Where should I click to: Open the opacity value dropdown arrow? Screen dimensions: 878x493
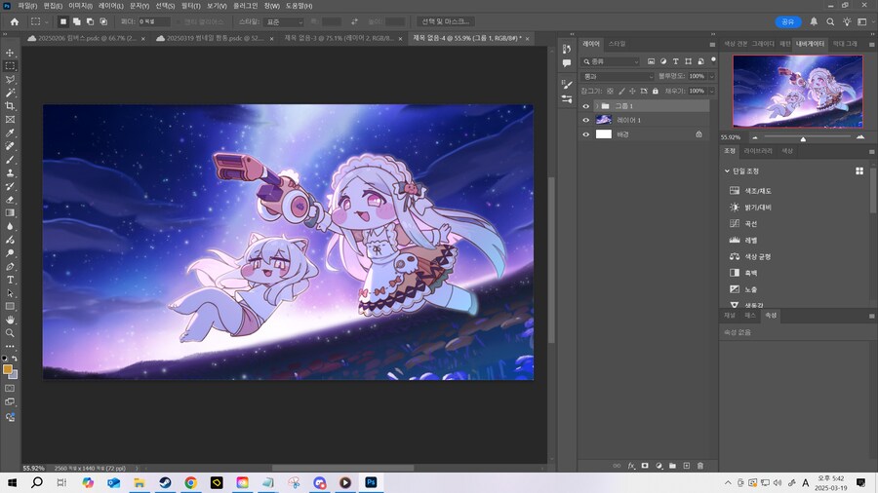712,76
